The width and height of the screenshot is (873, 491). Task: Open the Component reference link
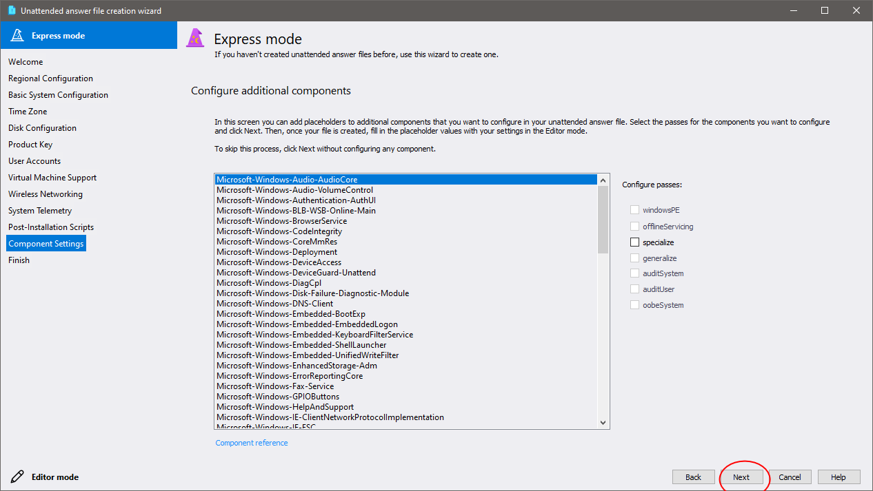[x=252, y=443]
